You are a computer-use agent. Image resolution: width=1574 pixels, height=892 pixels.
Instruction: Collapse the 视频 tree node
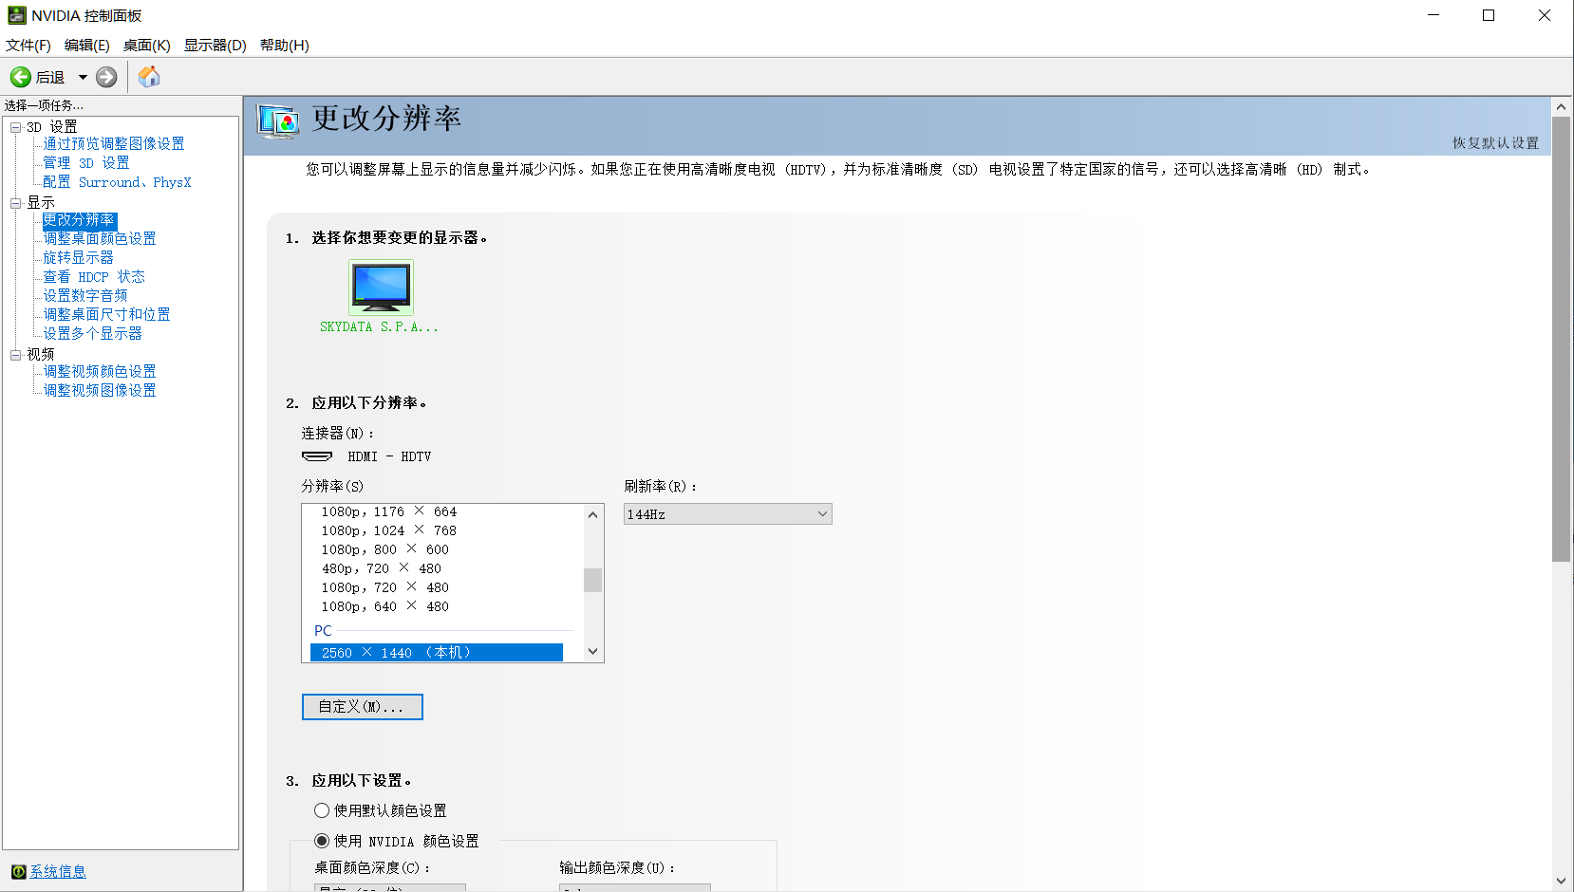click(15, 355)
